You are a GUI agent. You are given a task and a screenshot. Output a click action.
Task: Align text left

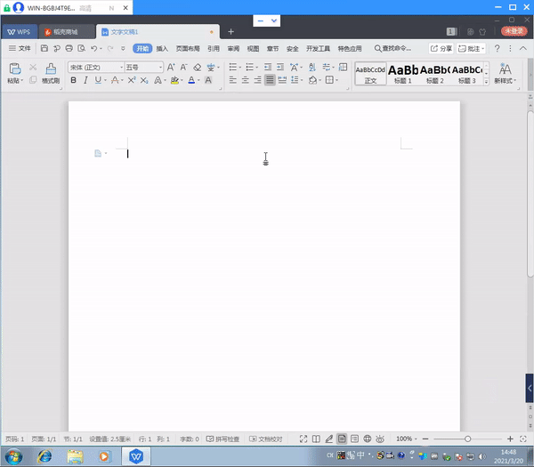click(x=233, y=80)
